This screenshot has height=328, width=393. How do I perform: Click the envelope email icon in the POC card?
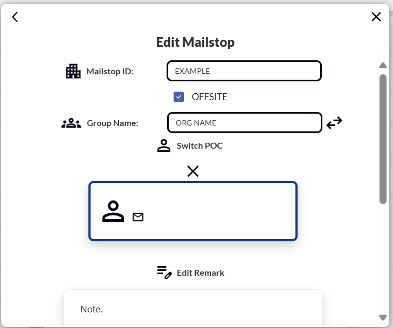coord(138,217)
